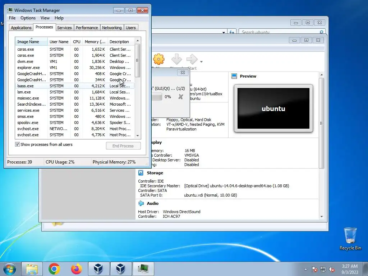Click the Preview monitor icon
The image size is (368, 276).
(234, 76)
